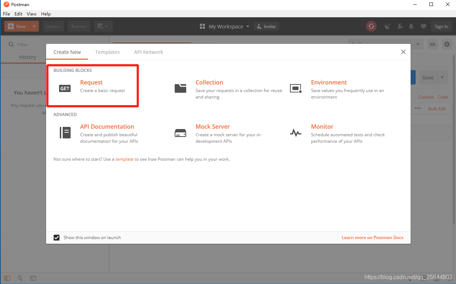Viewport: 456px width, 284px height.
Task: Open manage environments gear icon
Action: point(447,45)
